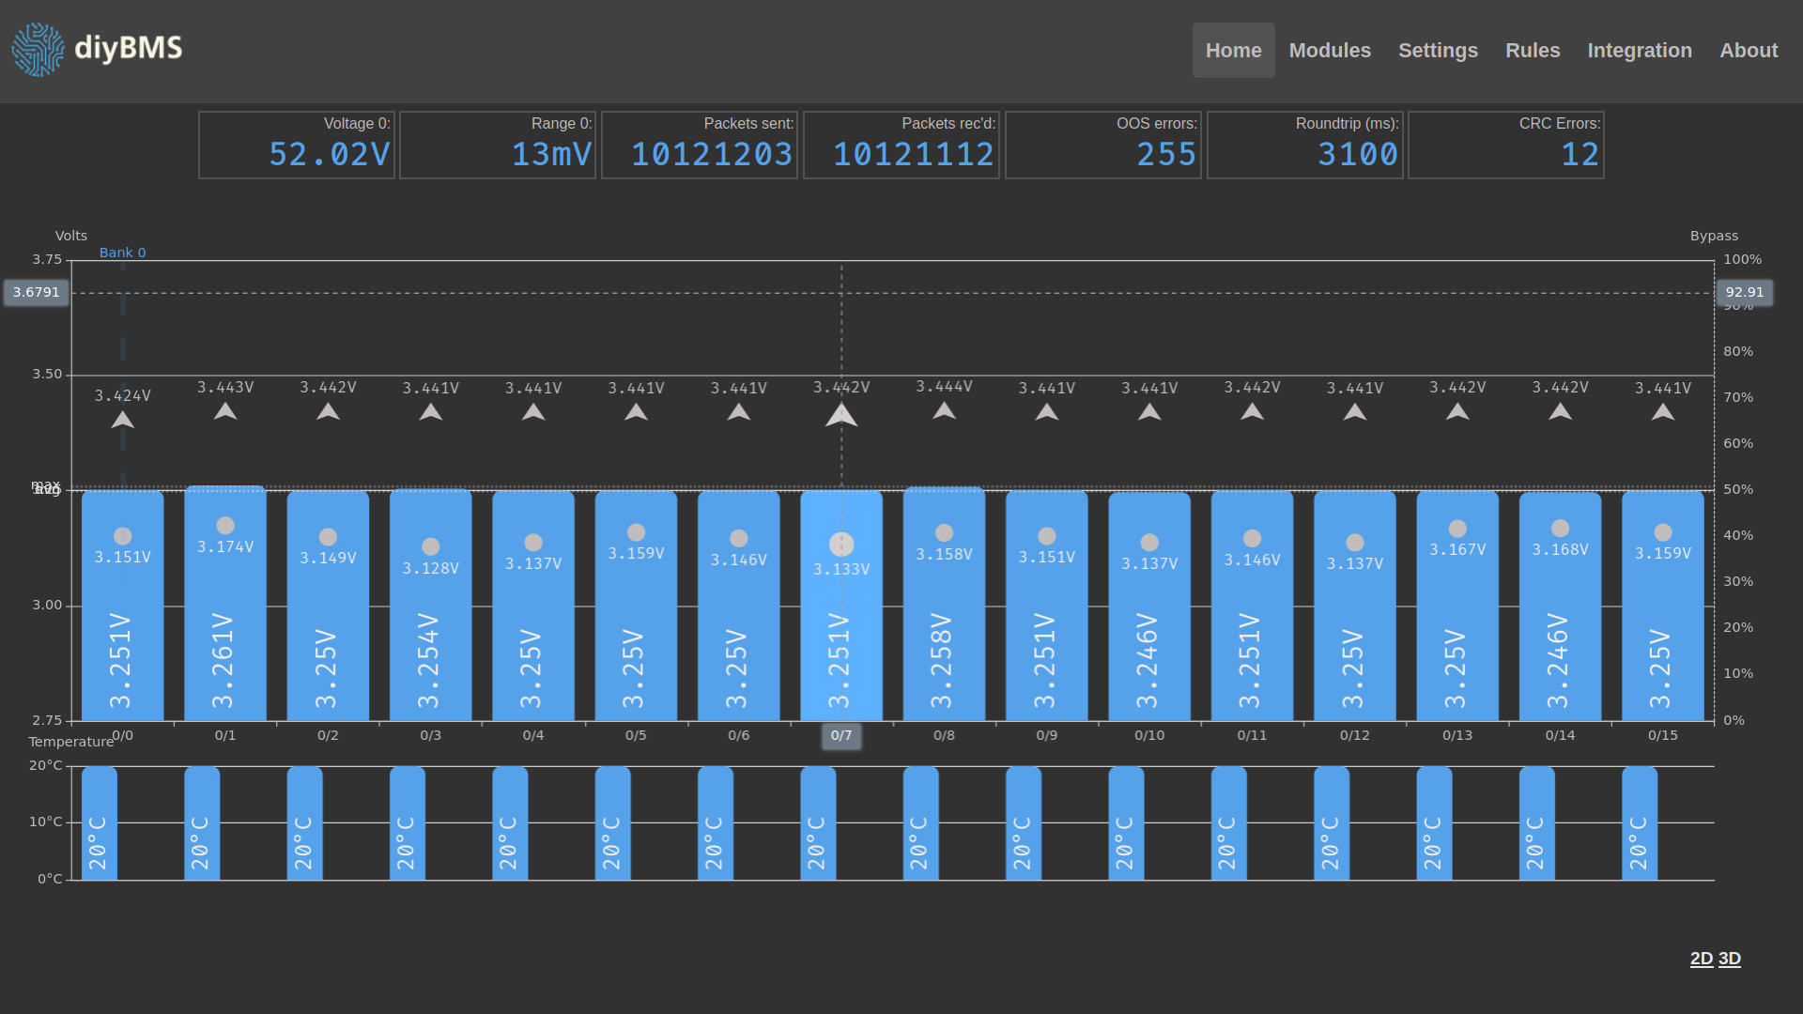The width and height of the screenshot is (1803, 1014).
Task: Open the Integration page
Action: click(x=1639, y=51)
